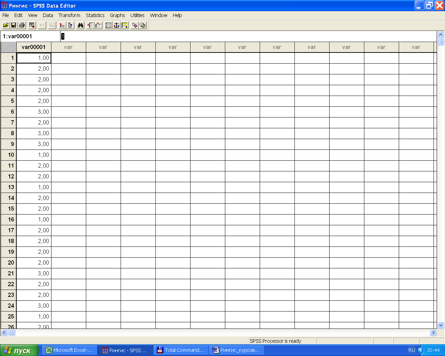
Task: Click the Open File toolbar icon
Action: pos(6,25)
